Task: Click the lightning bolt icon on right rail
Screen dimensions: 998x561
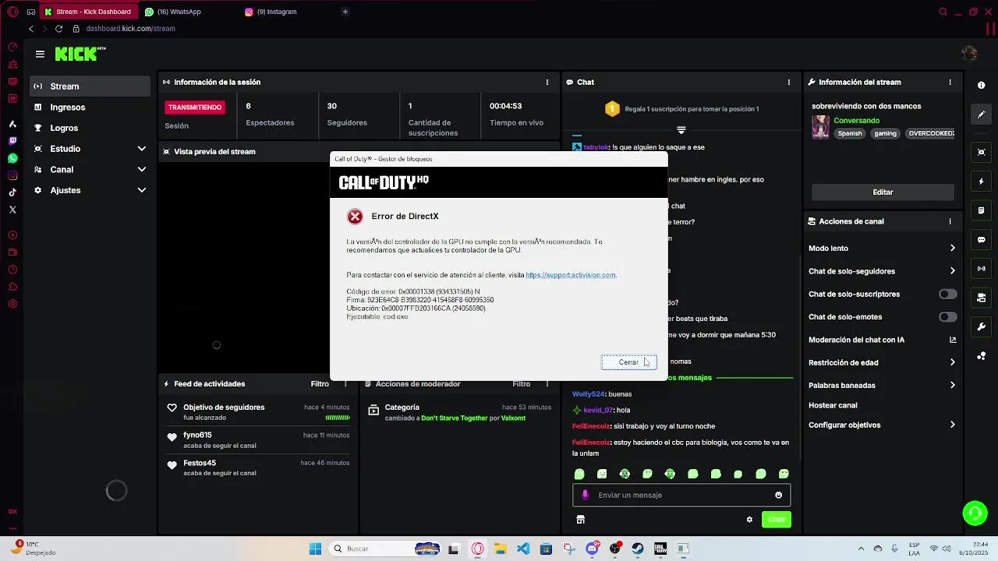Action: tap(982, 182)
